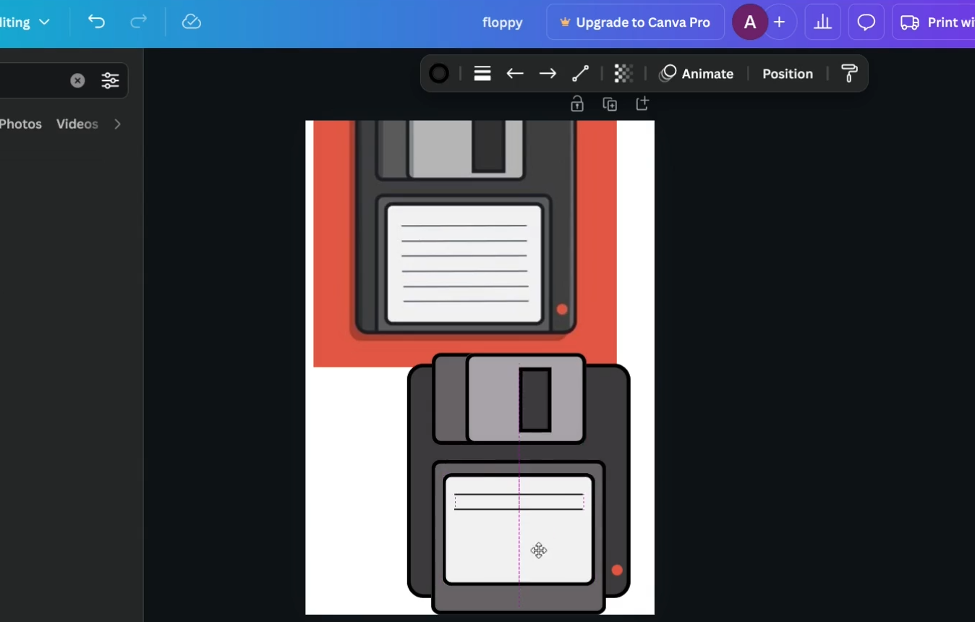Open the transparency checkerboard control

(623, 73)
